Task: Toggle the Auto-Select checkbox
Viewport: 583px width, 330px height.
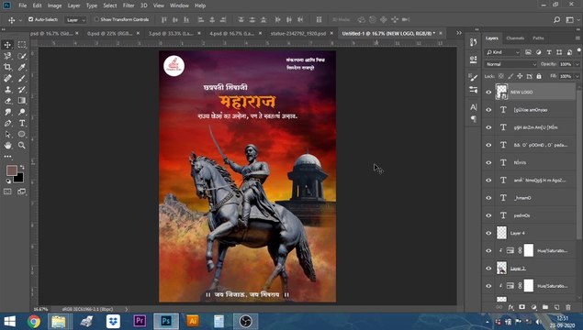Action: click(31, 19)
